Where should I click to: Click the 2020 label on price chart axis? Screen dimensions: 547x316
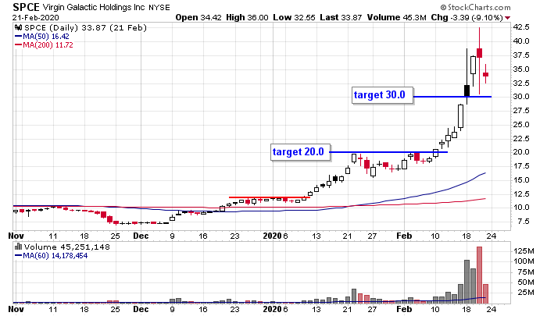point(272,236)
